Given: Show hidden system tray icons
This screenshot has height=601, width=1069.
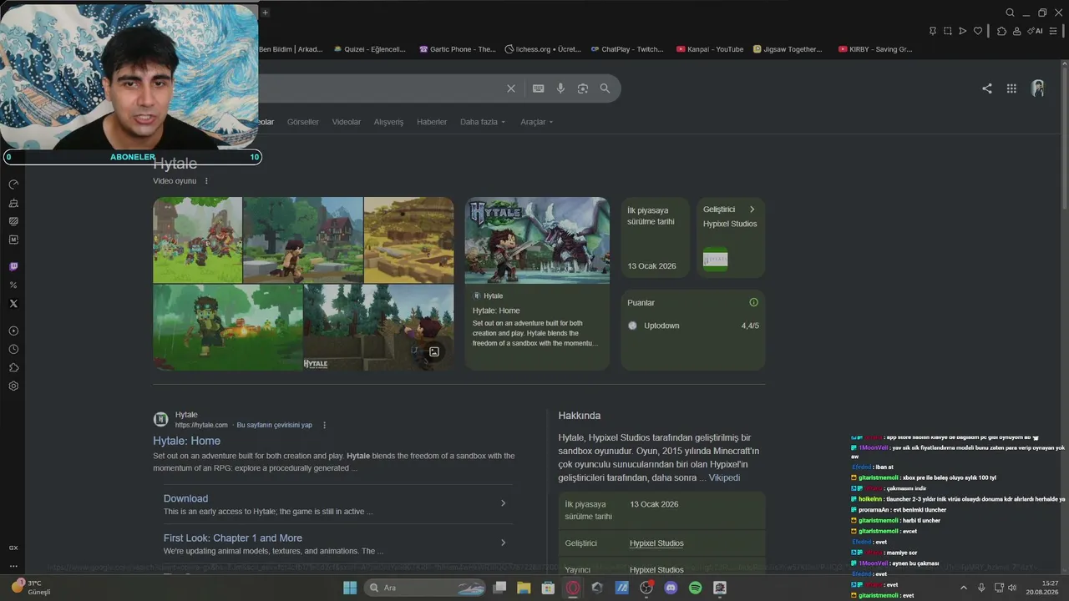Looking at the screenshot, I should coord(963,588).
